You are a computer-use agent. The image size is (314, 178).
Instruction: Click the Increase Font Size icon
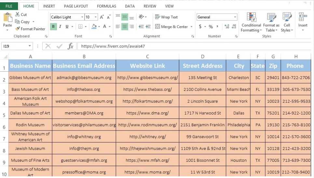pos(102,17)
